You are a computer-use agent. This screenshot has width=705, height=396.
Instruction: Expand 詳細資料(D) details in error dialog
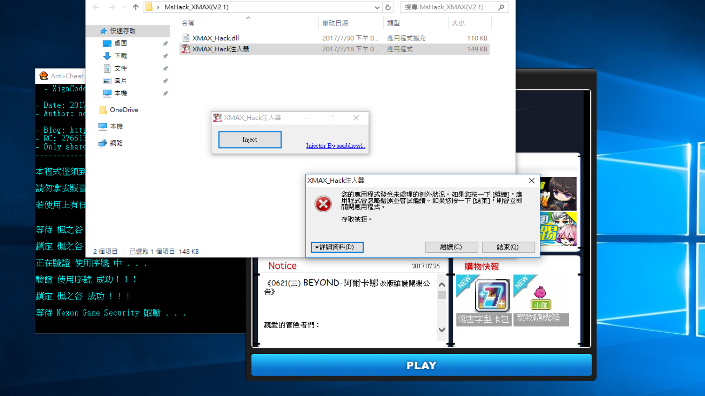[x=337, y=247]
